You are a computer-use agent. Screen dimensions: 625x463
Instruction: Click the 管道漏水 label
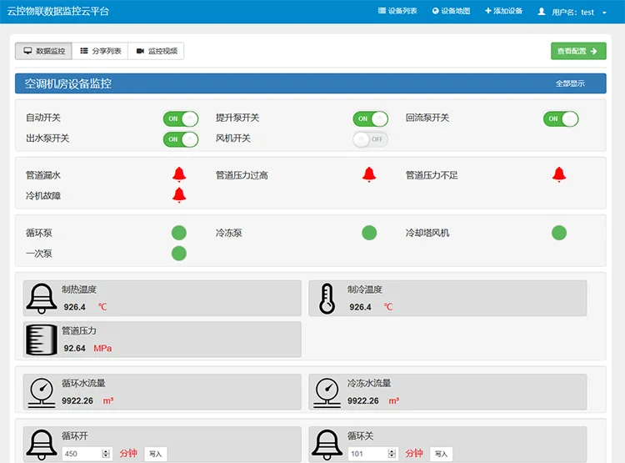43,175
